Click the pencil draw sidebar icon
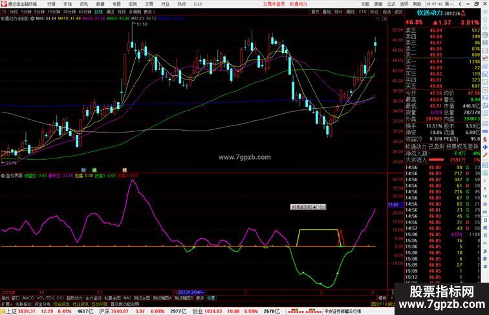The width and height of the screenshot is (489, 315). click(x=485, y=155)
